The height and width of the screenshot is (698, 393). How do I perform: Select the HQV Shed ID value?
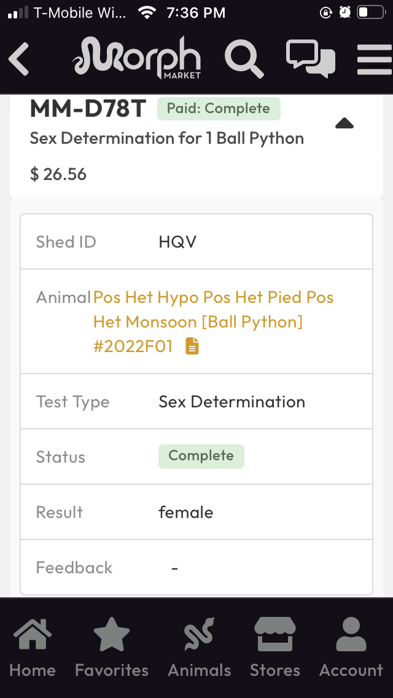(177, 242)
